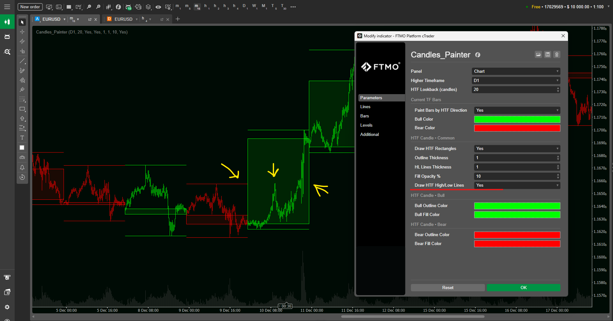Viewport: 613px width, 321px height.
Task: Open price alerts with the bell icon
Action: coord(22,168)
